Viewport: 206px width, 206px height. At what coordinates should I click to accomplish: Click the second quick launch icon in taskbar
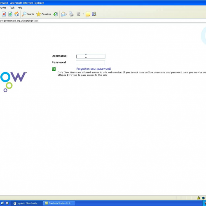7,203
